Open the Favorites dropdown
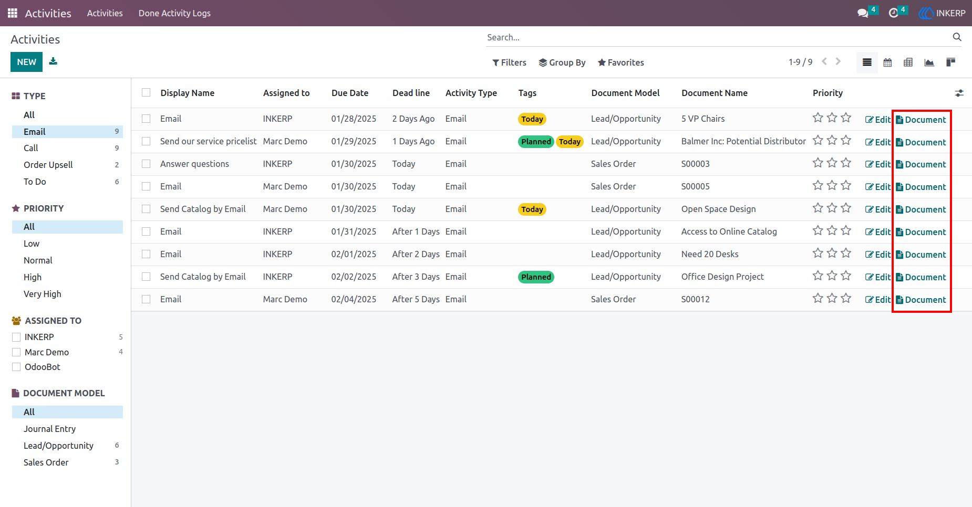This screenshot has width=972, height=507. click(x=621, y=62)
